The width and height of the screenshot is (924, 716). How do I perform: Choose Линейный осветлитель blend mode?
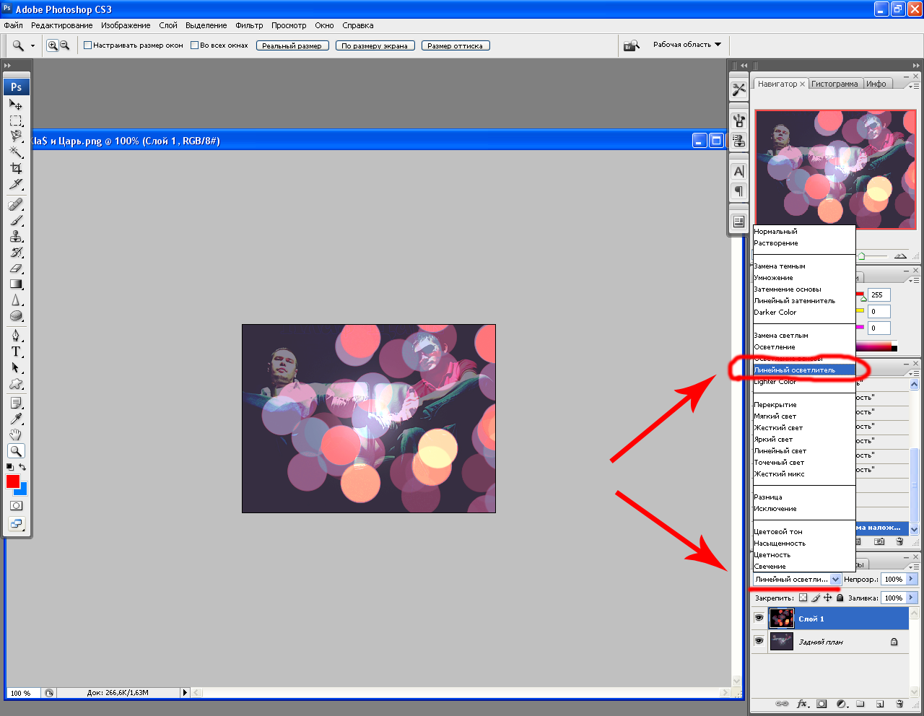[x=794, y=370]
